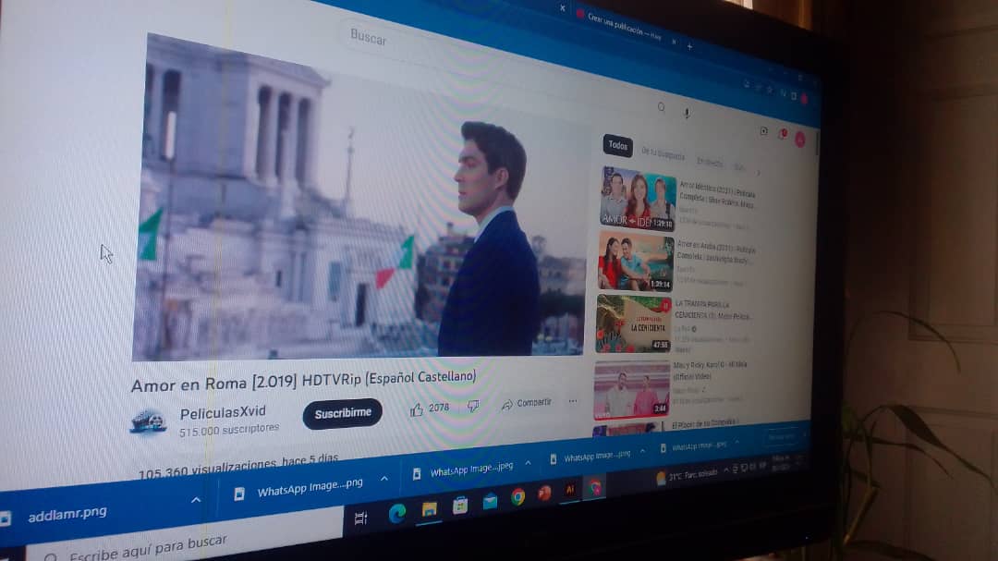The height and width of the screenshot is (561, 998).
Task: Select the Todos filter chip
Action: 617,146
